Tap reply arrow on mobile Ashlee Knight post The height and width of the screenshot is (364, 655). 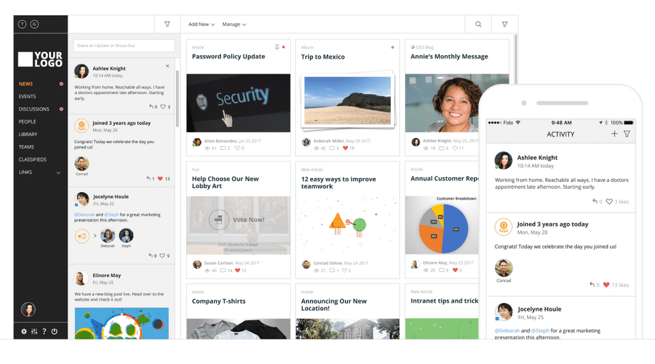[x=595, y=201]
